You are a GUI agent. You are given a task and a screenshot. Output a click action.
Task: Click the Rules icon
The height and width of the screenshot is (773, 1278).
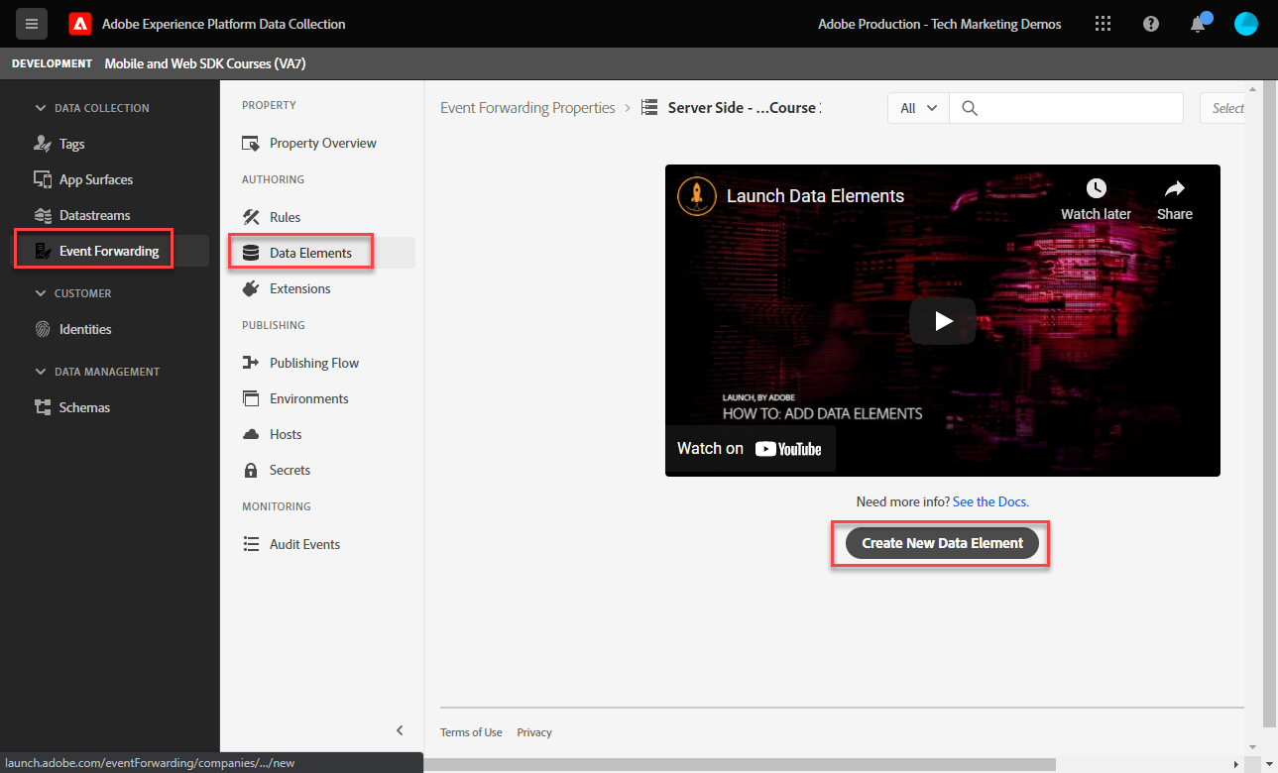[x=251, y=217]
